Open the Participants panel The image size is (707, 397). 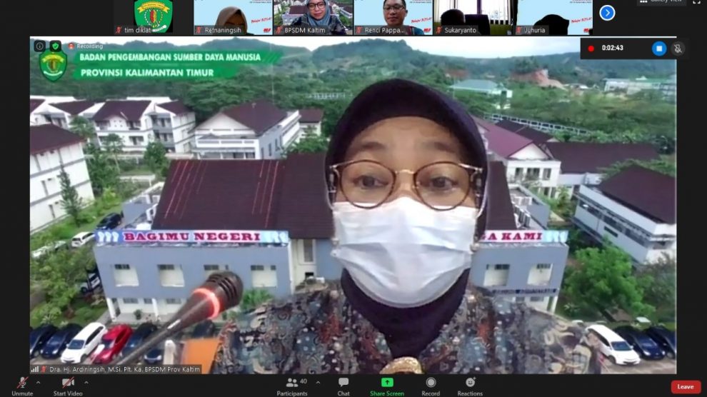(291, 383)
